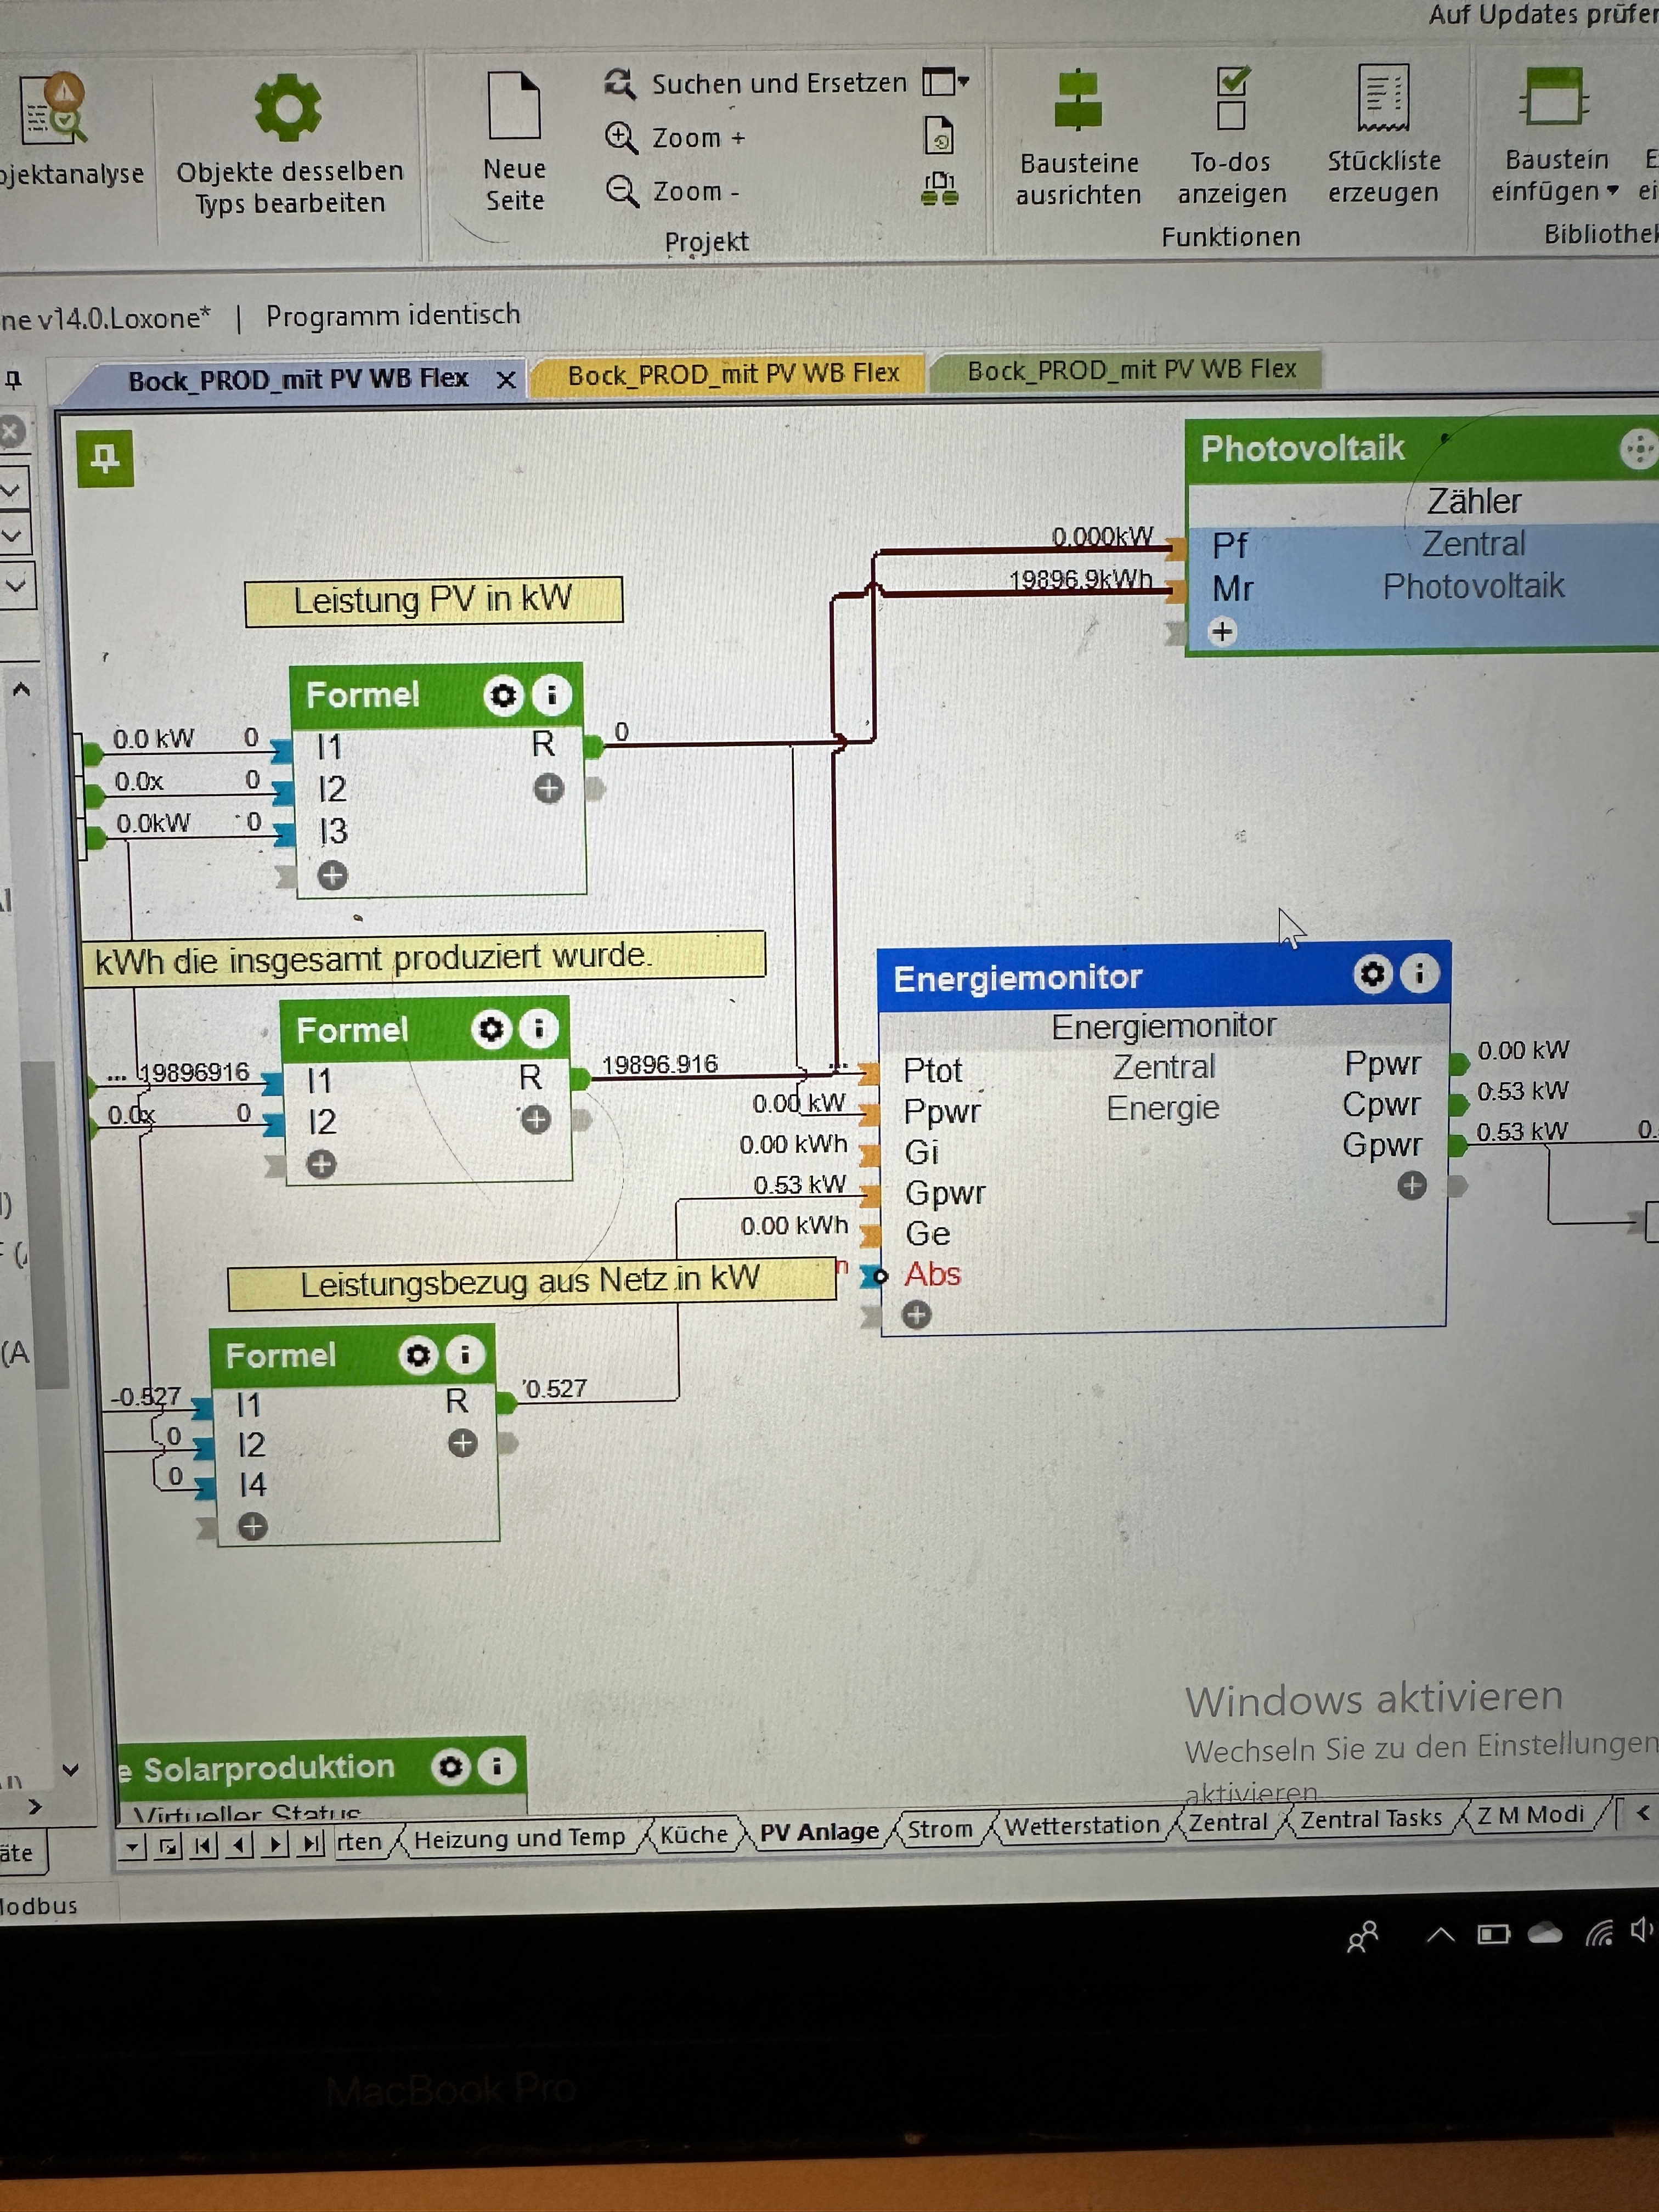Screen dimensions: 1659x2212
Task: Click next-page arrow in tab navigation
Action: (x=277, y=1844)
